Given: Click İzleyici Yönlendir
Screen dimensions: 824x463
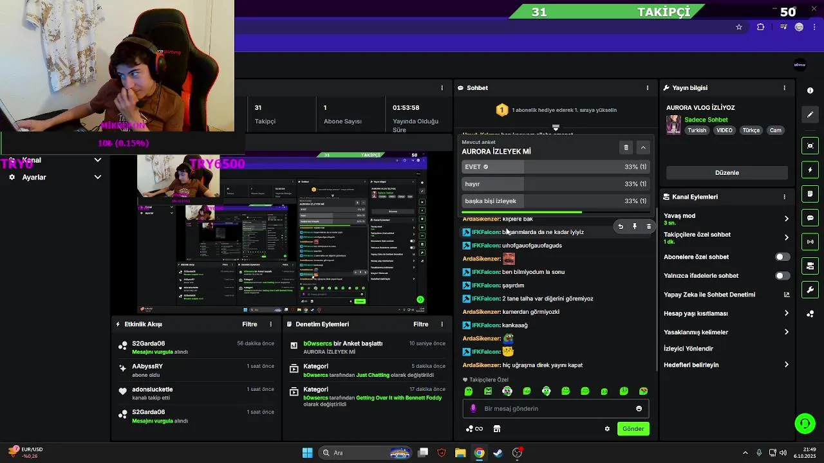Looking at the screenshot, I should pyautogui.click(x=688, y=349).
